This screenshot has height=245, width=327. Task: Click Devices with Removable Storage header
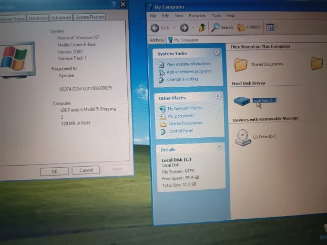click(x=265, y=119)
